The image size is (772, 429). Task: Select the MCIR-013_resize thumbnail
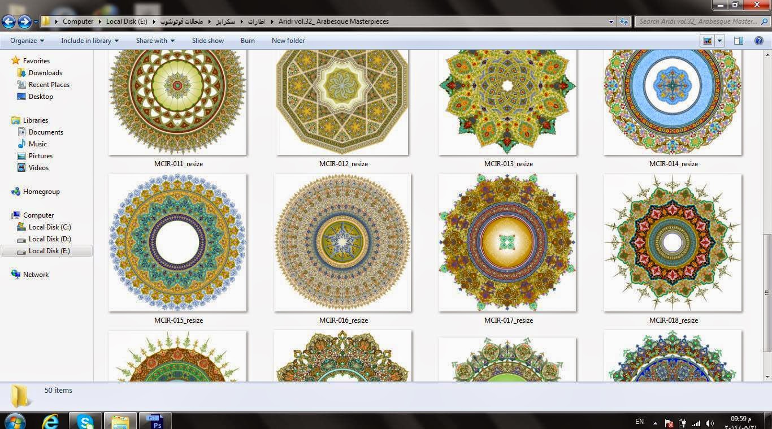[x=508, y=102]
